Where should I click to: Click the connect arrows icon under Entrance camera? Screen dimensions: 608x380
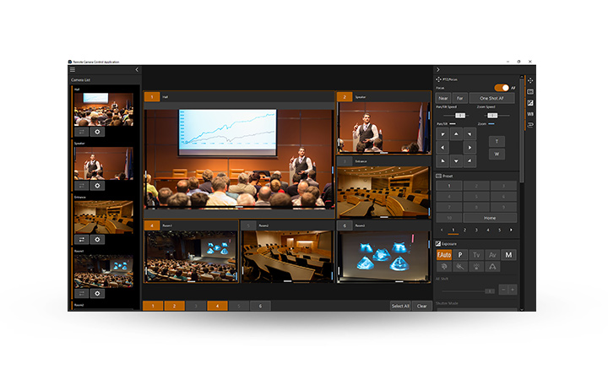coord(82,239)
